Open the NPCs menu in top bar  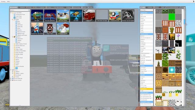click(x=9, y=2)
